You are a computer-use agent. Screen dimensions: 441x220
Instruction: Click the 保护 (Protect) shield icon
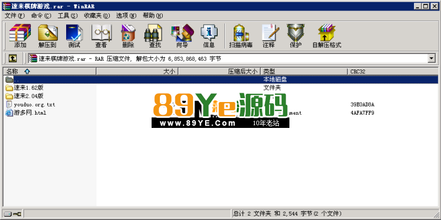[295, 36]
